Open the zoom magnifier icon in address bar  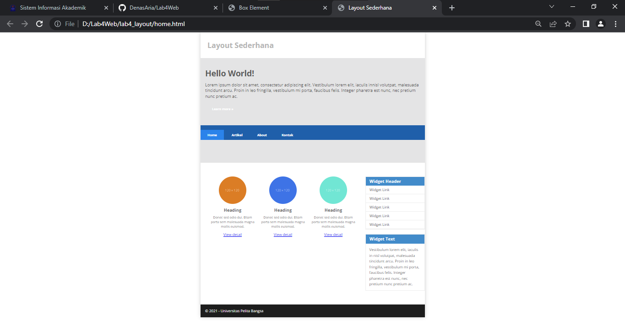tap(538, 24)
